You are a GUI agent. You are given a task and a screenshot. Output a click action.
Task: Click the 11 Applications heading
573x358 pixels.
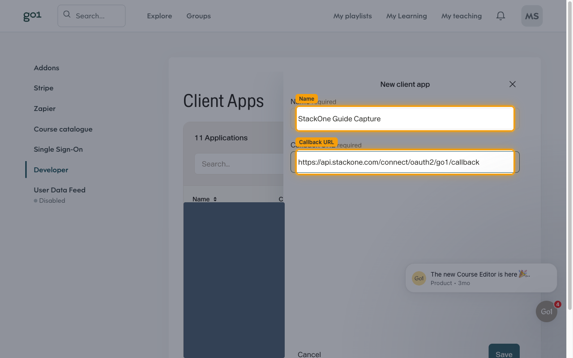coord(221,138)
